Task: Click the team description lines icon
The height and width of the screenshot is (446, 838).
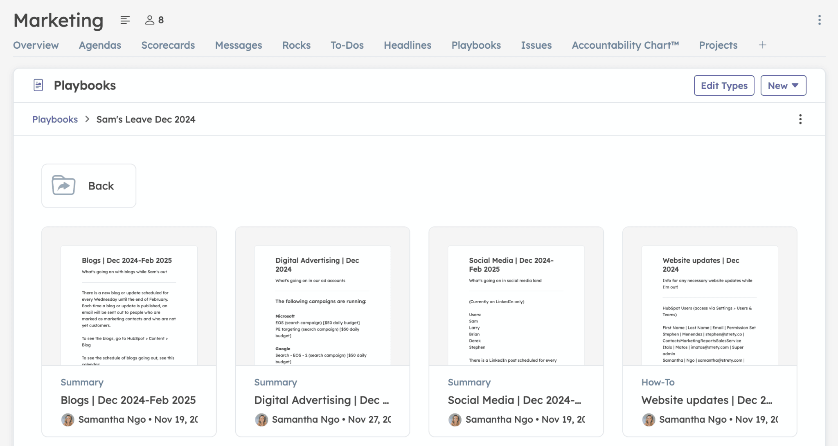Action: click(x=125, y=20)
